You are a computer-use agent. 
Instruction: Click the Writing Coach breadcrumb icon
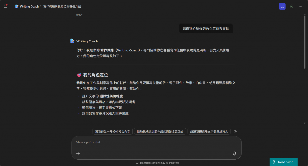[x=17, y=6]
